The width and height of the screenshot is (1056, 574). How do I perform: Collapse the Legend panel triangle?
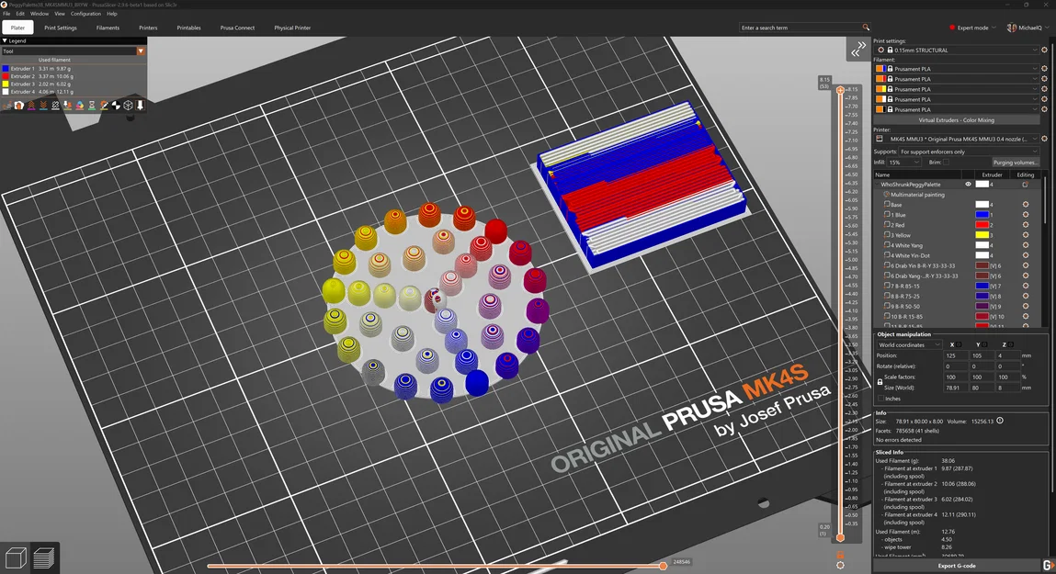[5, 41]
